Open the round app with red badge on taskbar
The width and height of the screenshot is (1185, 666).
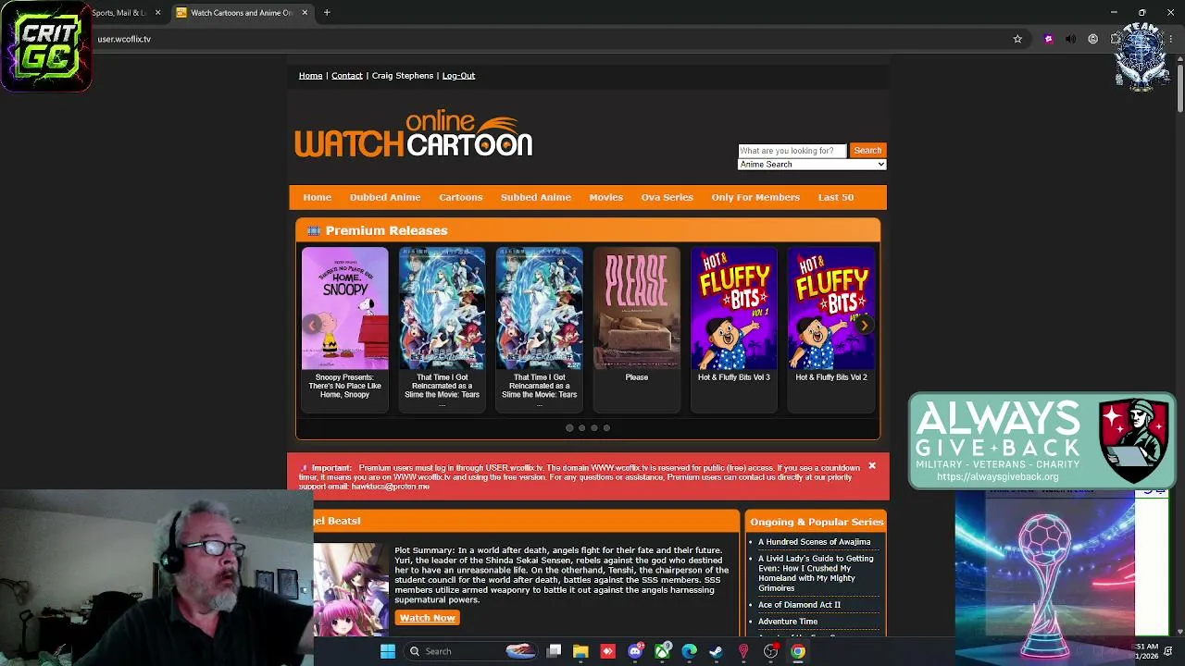[770, 651]
